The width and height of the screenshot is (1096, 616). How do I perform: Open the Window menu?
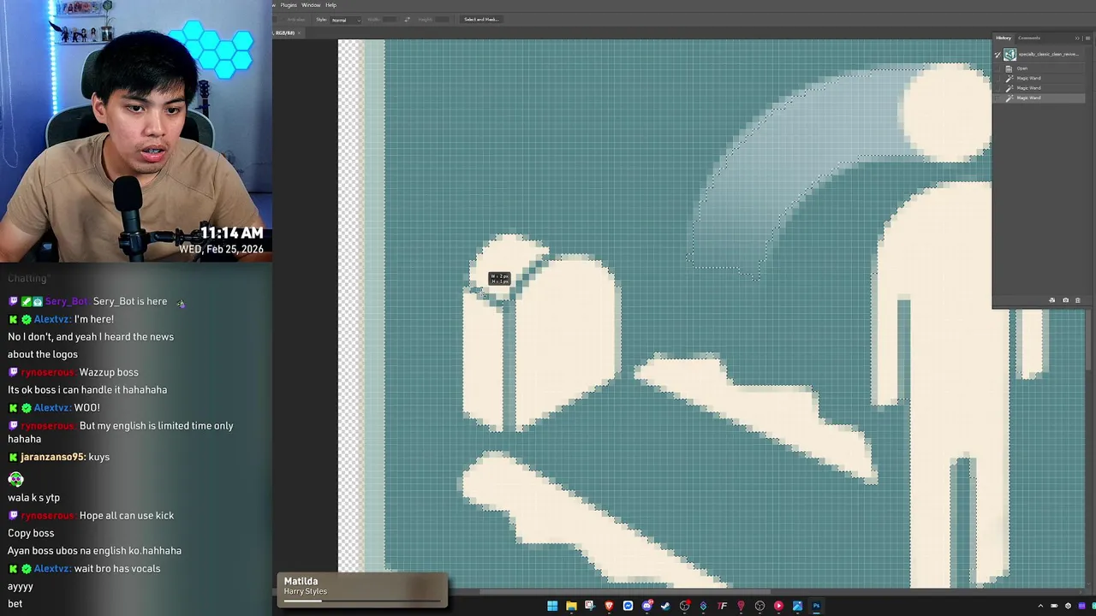tap(311, 5)
